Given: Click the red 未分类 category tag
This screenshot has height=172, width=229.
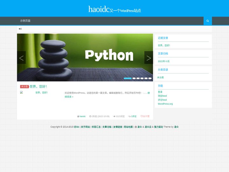Looking at the screenshot, I should [24, 87].
